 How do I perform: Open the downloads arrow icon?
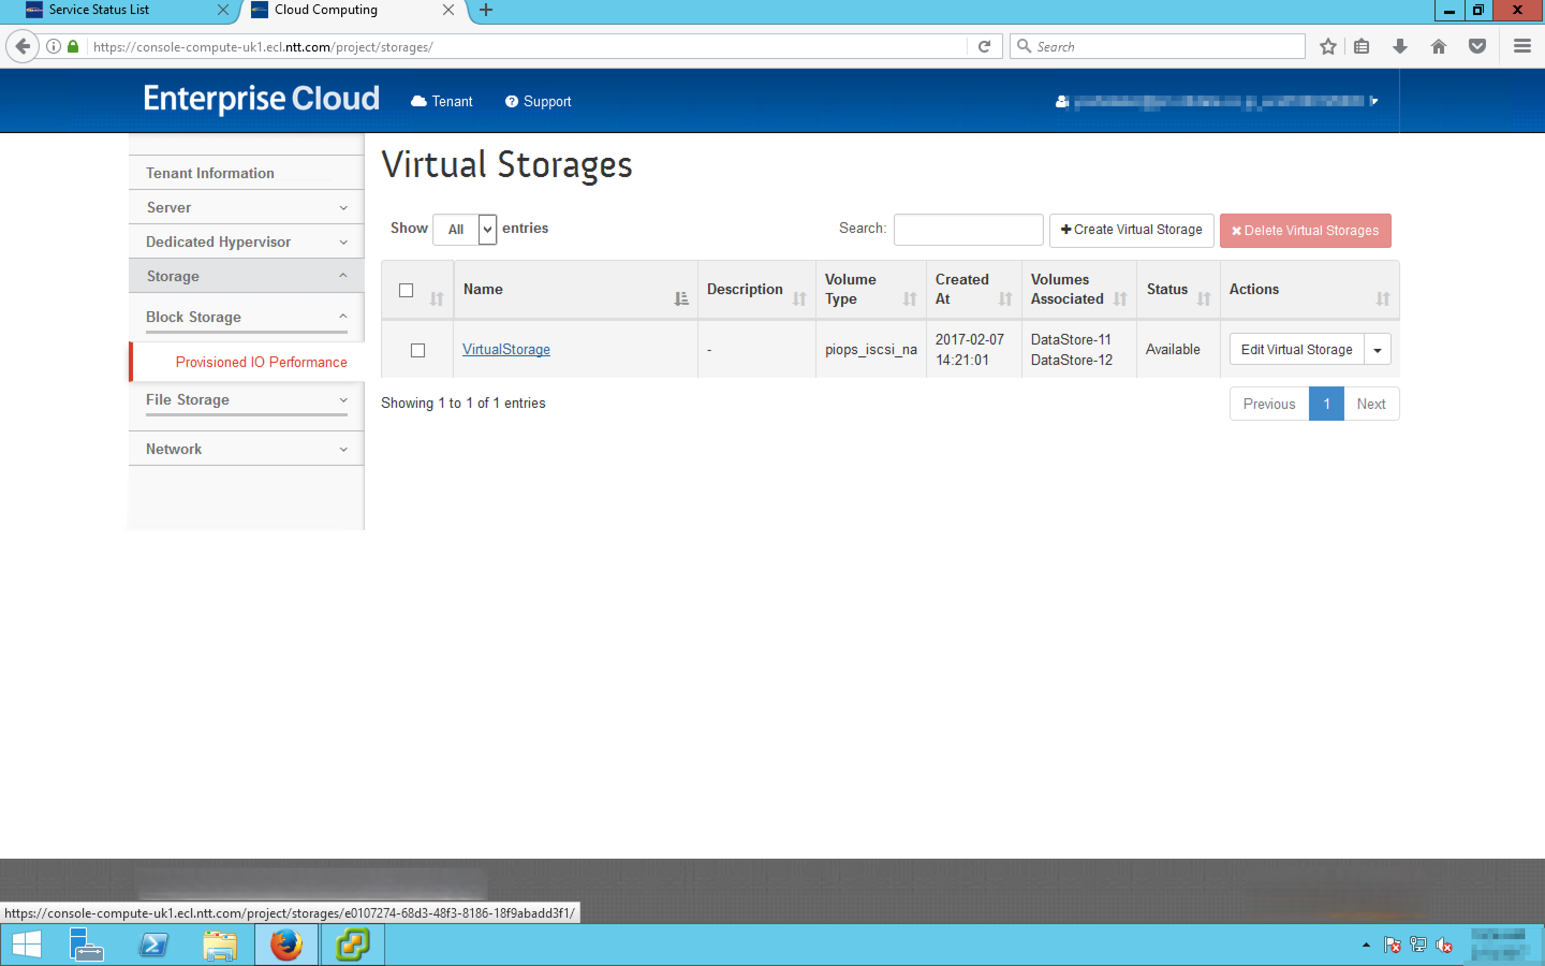1400,47
